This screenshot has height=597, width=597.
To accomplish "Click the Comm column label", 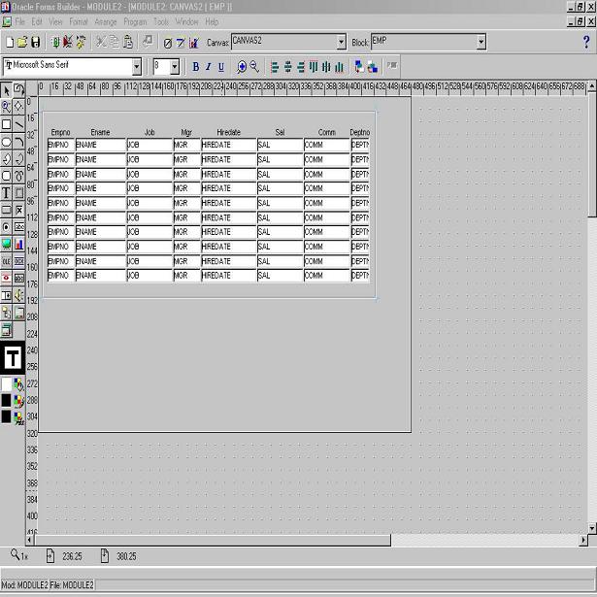I will coord(327,132).
